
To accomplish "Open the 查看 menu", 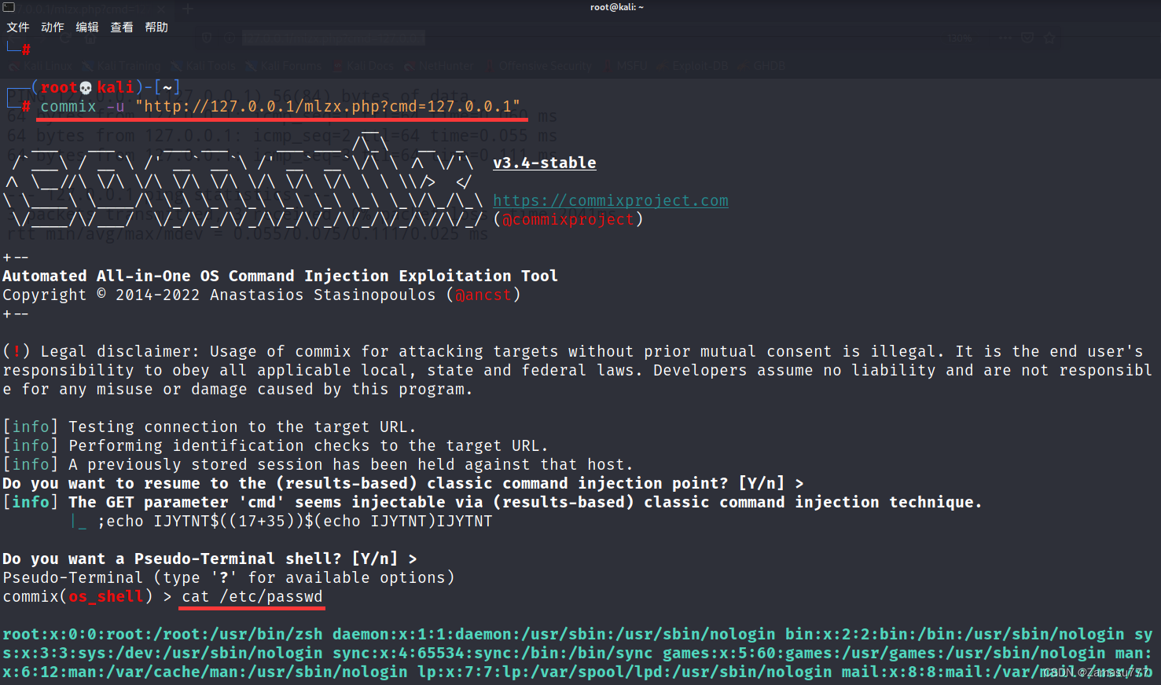I will [122, 27].
